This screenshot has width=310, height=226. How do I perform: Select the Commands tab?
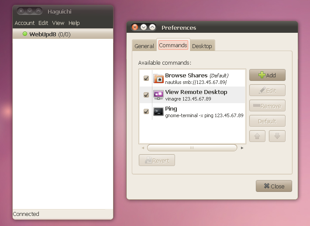173,45
